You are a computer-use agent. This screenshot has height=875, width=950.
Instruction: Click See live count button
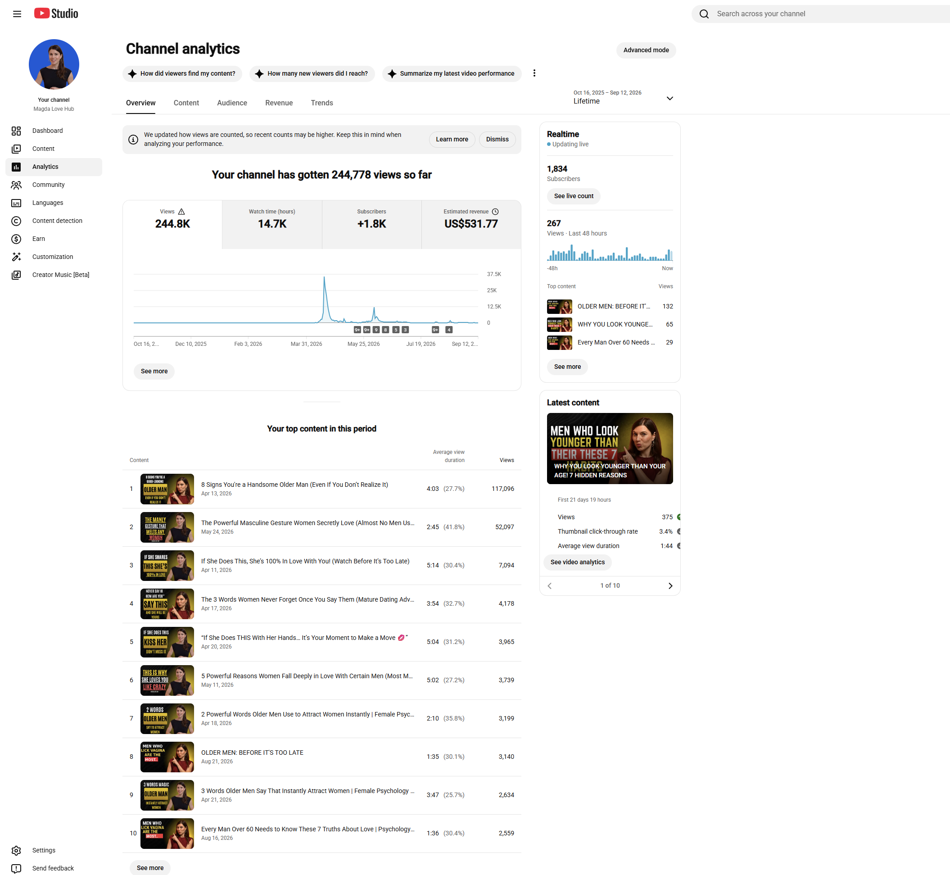573,196
